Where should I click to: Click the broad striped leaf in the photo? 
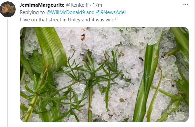[52, 50]
